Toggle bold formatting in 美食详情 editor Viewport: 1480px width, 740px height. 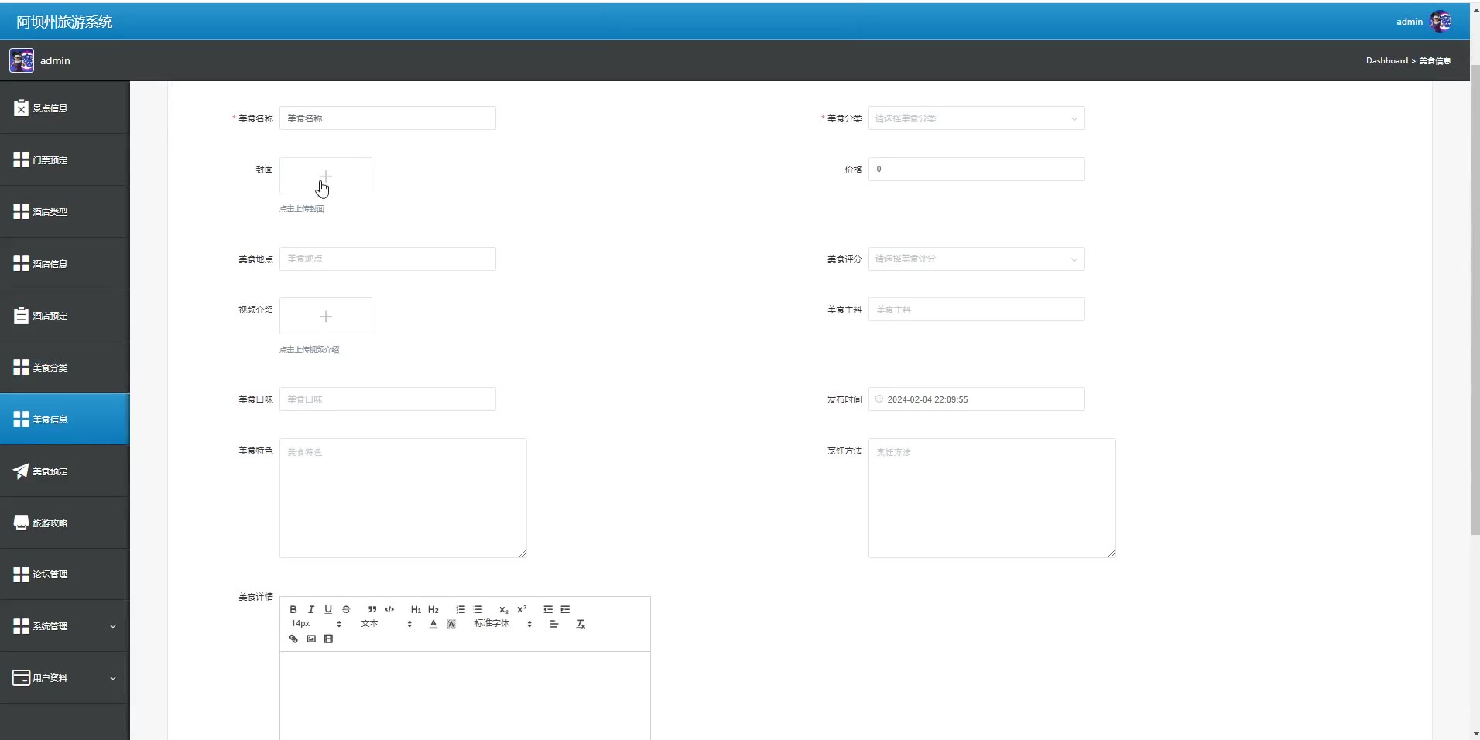[x=293, y=609]
